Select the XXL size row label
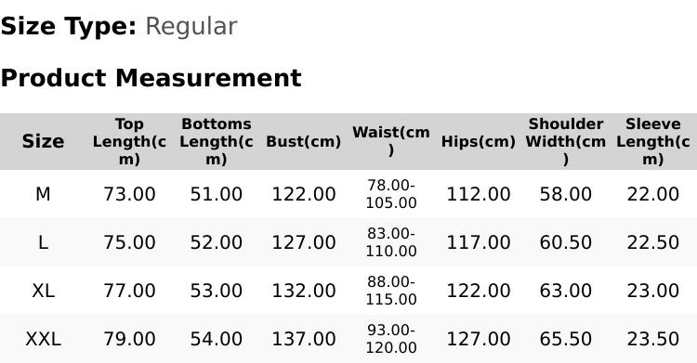Image resolution: width=697 pixels, height=363 pixels. click(43, 340)
